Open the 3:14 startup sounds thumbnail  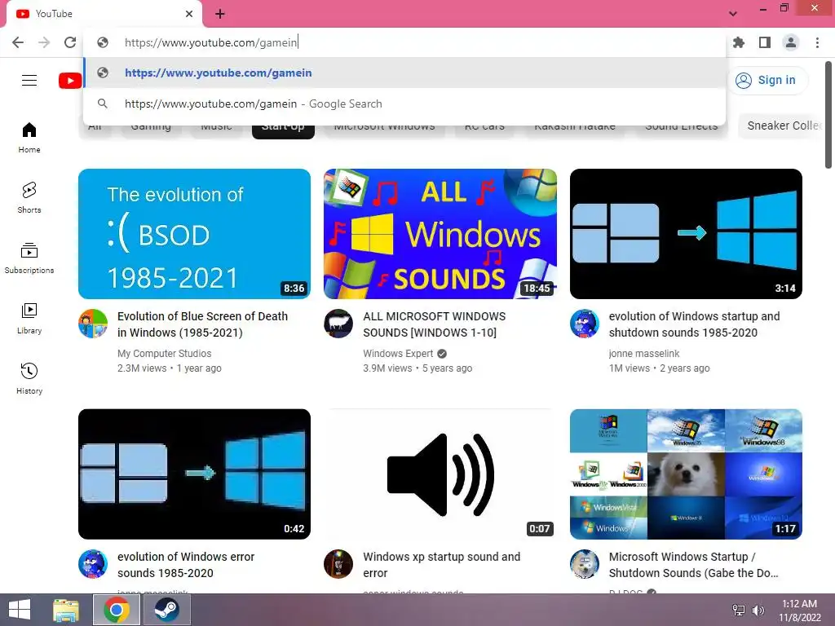click(x=686, y=234)
